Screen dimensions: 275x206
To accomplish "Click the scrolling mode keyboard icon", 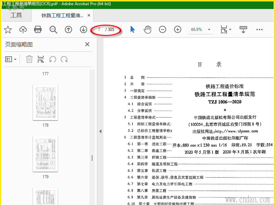I will tap(243, 30).
